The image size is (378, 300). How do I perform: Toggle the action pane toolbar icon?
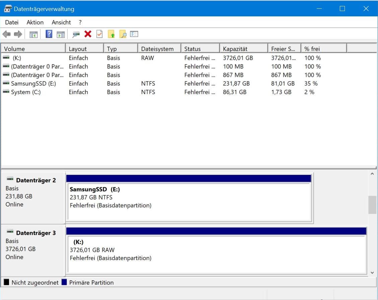point(61,34)
